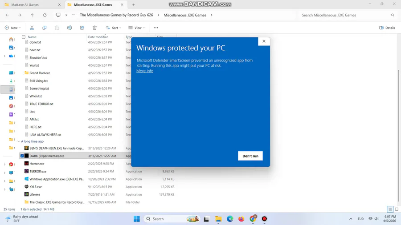Click the TUR language indicator
401x225 pixels.
point(360,219)
